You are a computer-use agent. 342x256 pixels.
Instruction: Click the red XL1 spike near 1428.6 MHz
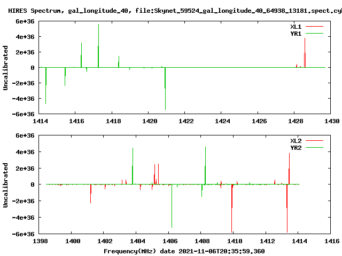305,53
